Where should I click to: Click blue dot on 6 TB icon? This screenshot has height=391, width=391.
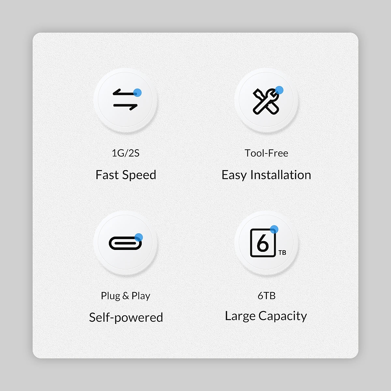(274, 229)
